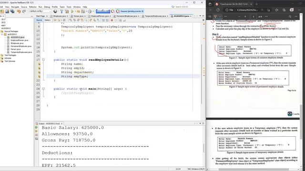Close the Output AS2020913 run tab
Viewport: 305px width, 171px height.
pos(61,123)
